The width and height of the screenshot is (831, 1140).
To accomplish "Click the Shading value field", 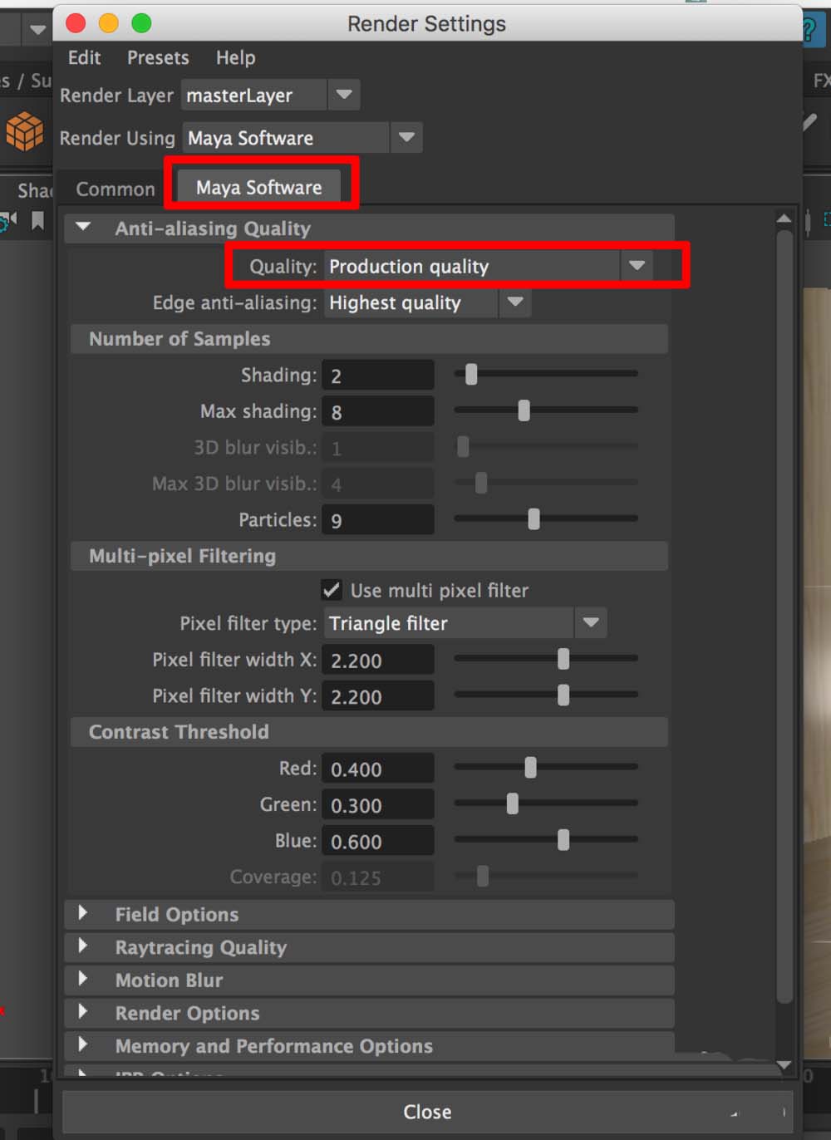I will [378, 375].
